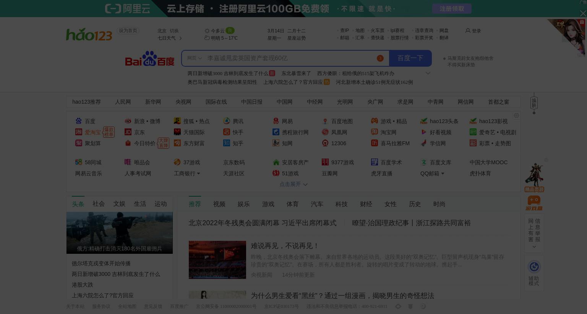This screenshot has width=587, height=314.
Task: Open the Paralympics closing ceremony thumbnail
Action: pos(217,260)
